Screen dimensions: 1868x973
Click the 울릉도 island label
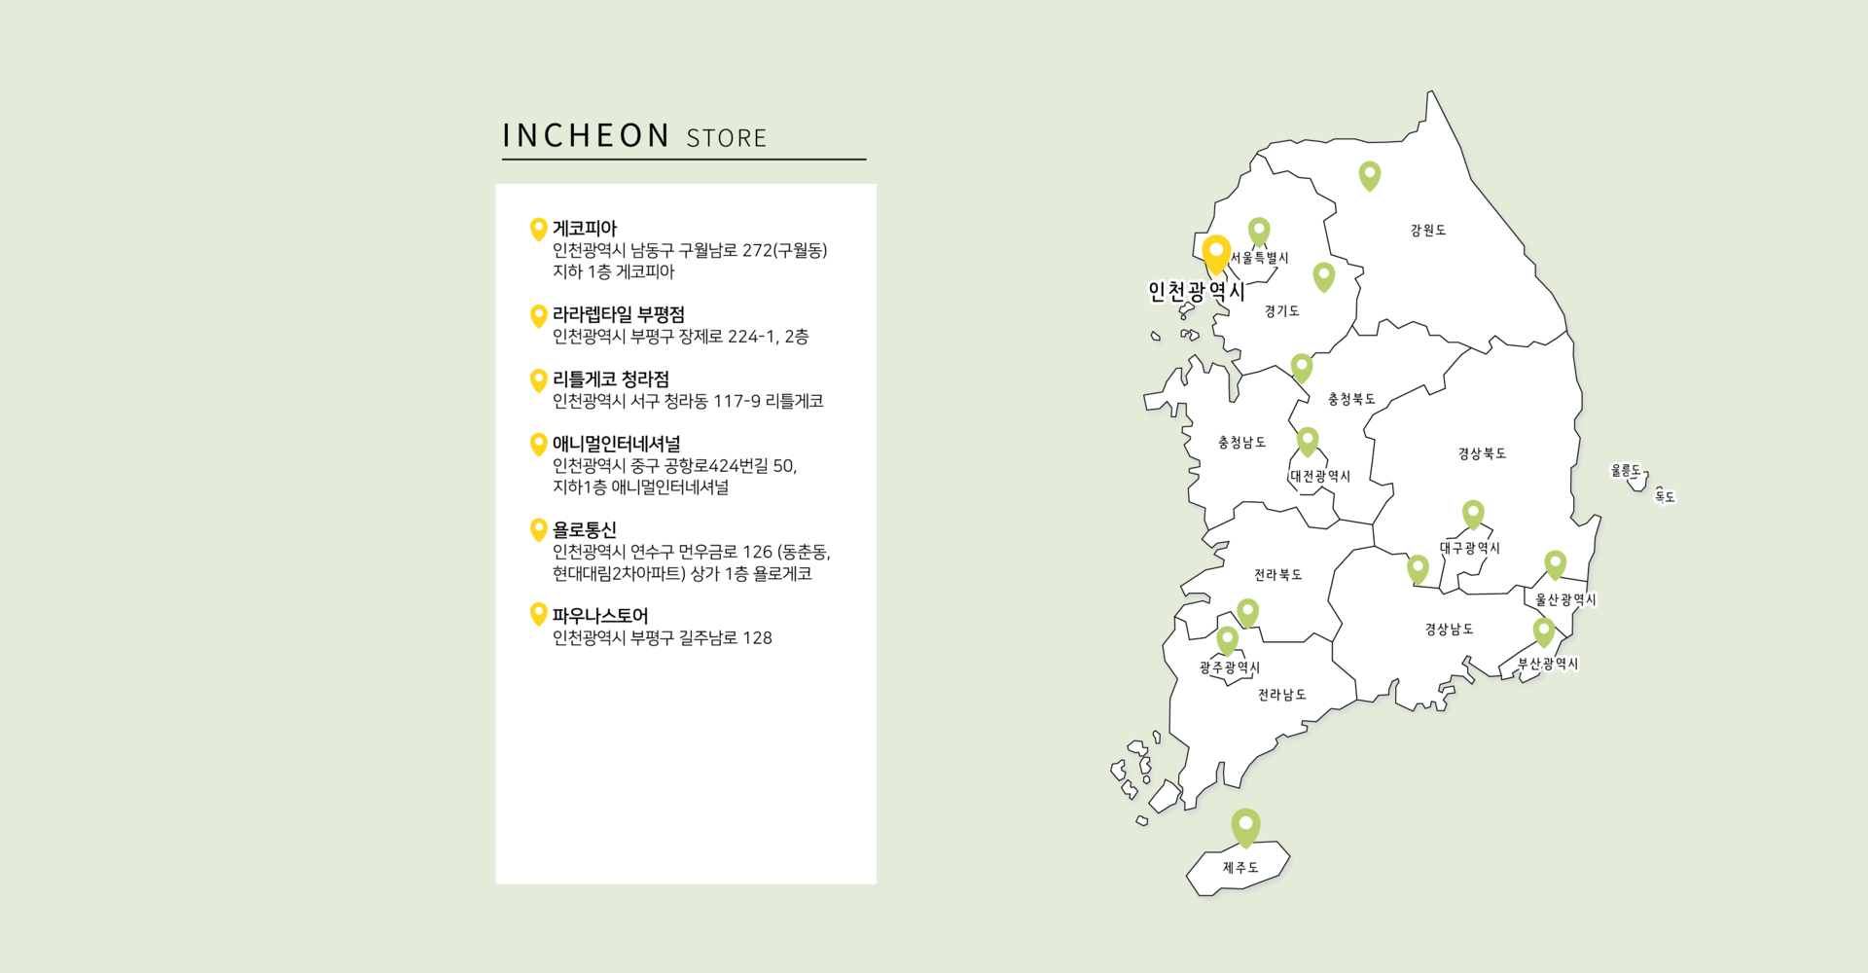[1626, 470]
